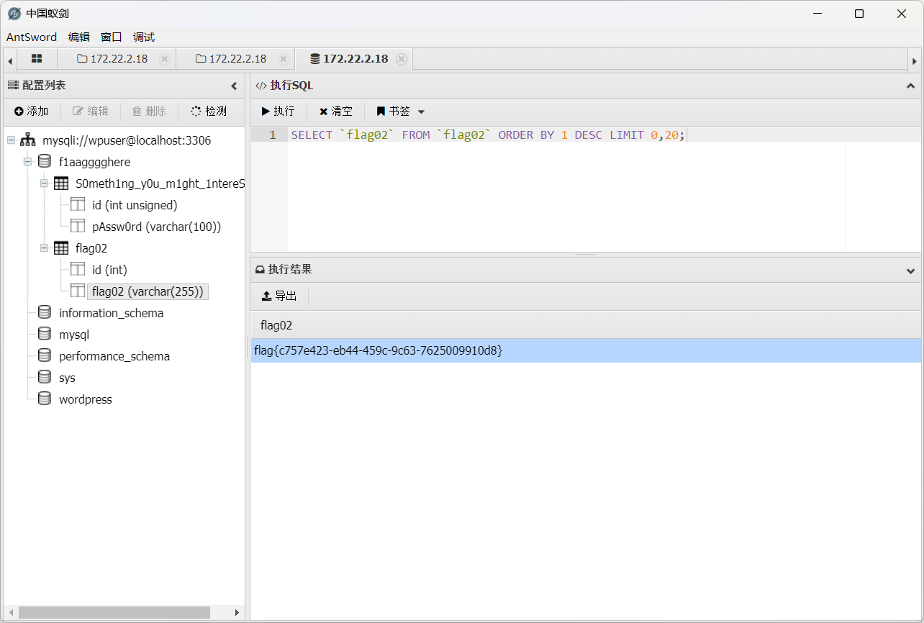Click the config tree scrollbar right arrow
Image resolution: width=924 pixels, height=623 pixels.
tap(237, 612)
